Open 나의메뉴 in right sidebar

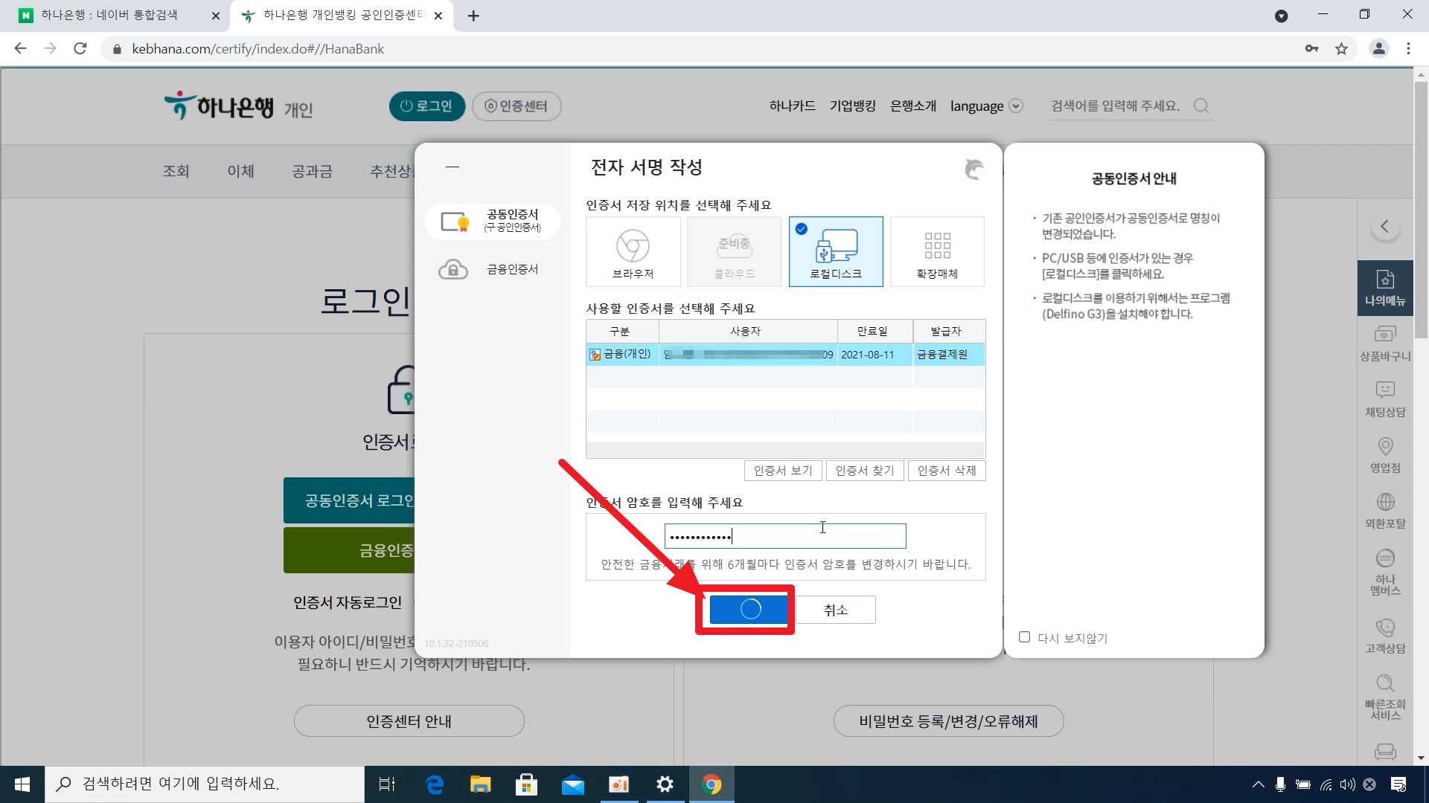click(x=1384, y=288)
